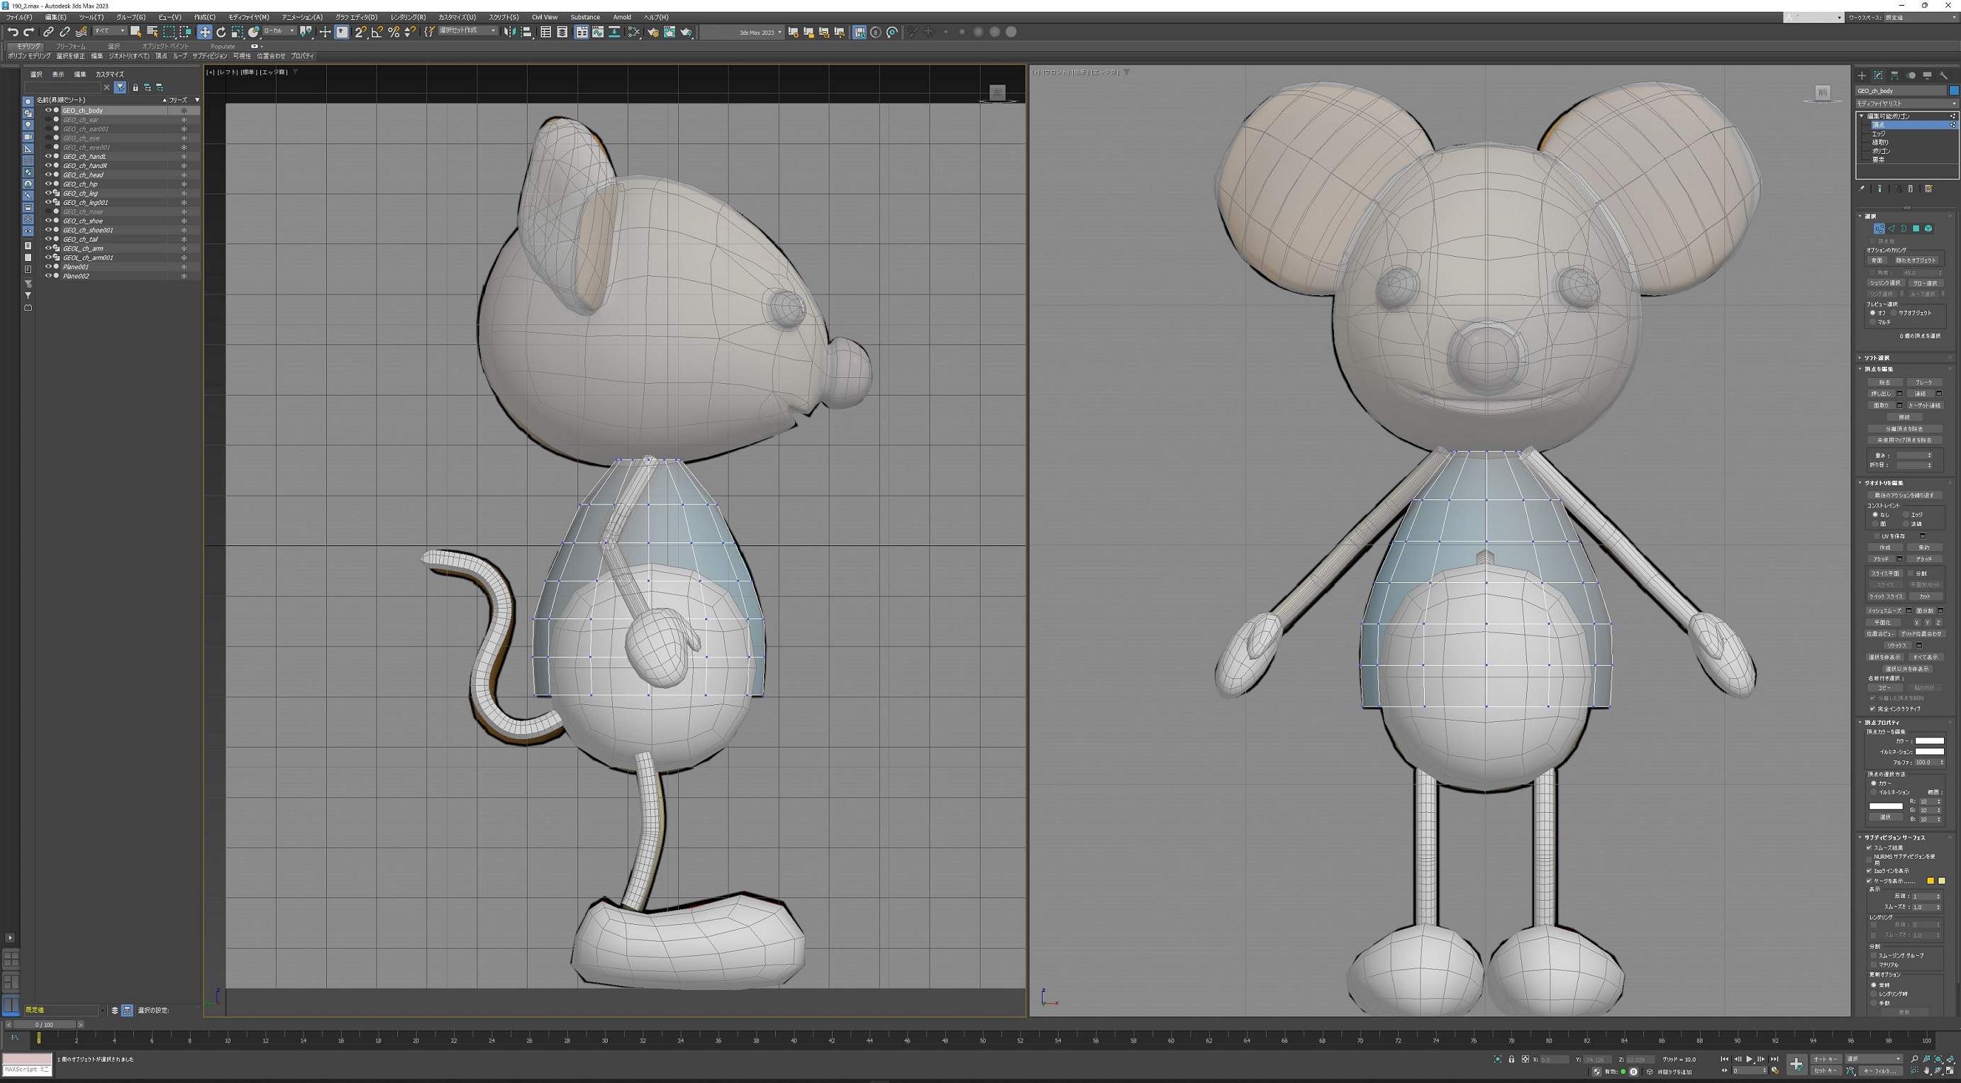Hide GEO_ch_head using its eye icon
Screen dimensions: 1961x1083
coord(48,175)
